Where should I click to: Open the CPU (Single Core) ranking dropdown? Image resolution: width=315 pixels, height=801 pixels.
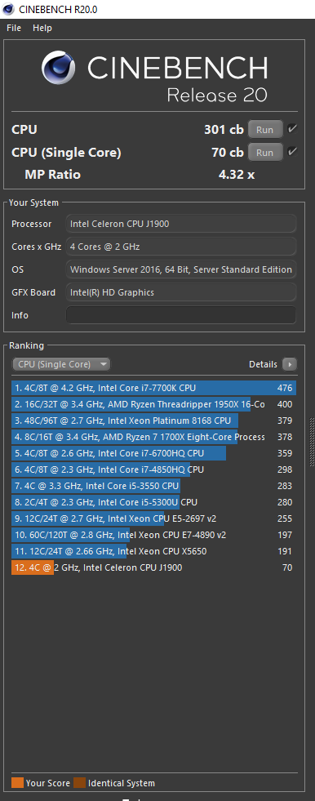[61, 364]
